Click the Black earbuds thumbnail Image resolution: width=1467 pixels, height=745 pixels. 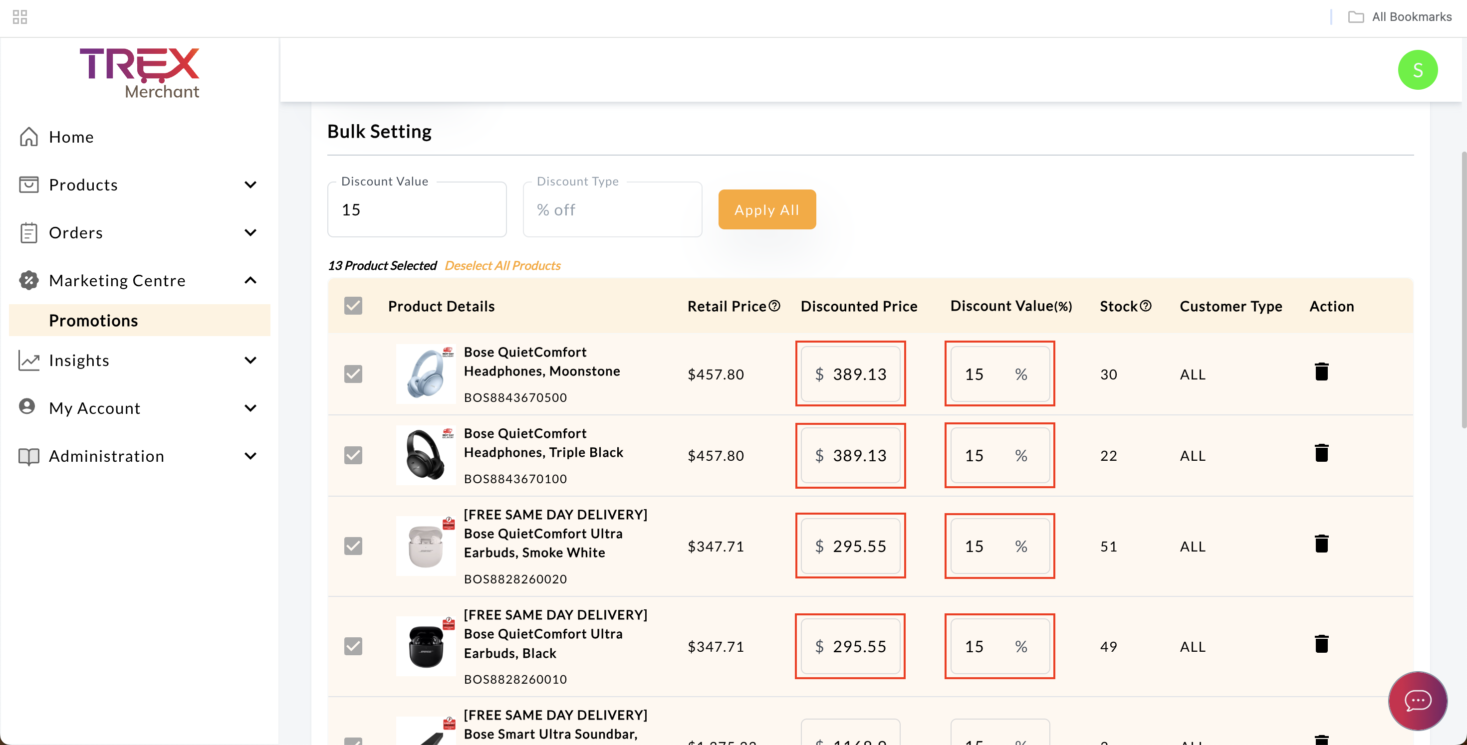426,646
